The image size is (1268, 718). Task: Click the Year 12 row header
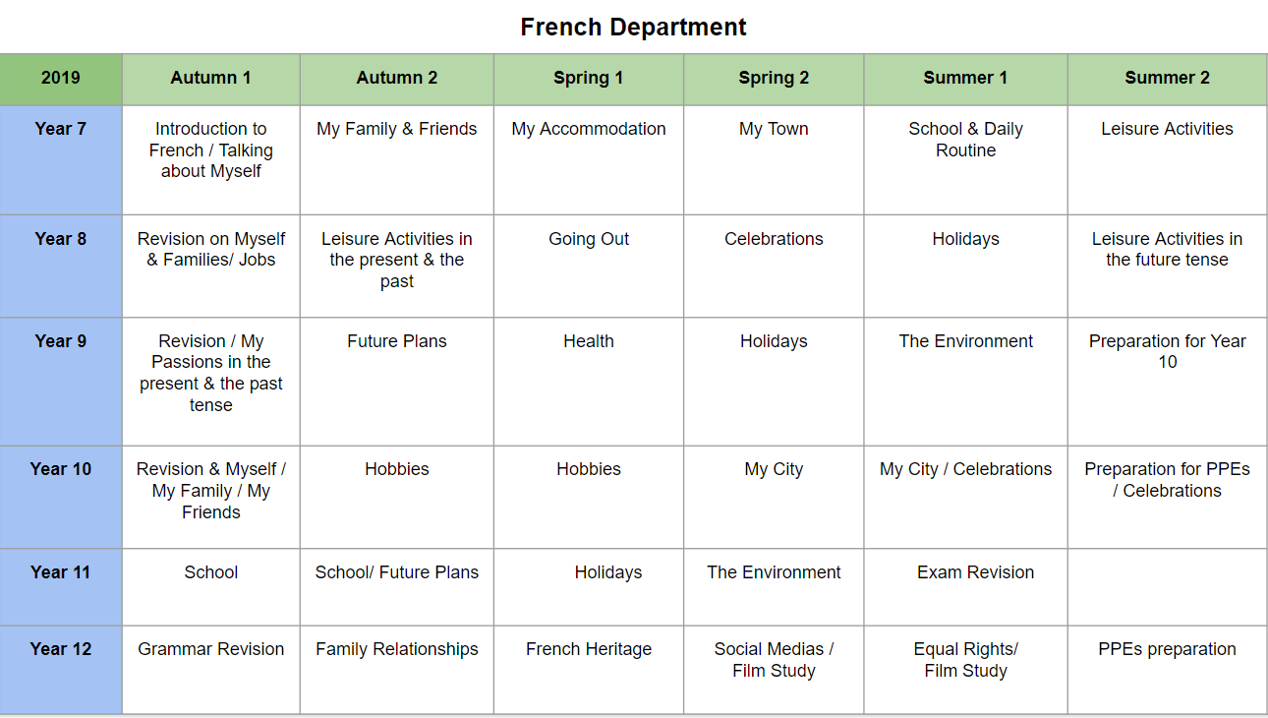[x=61, y=670]
